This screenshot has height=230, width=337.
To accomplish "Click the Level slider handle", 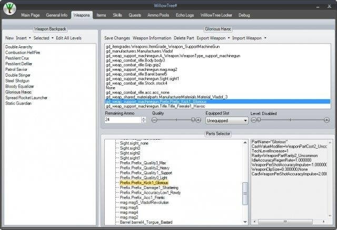I will coord(259,120).
